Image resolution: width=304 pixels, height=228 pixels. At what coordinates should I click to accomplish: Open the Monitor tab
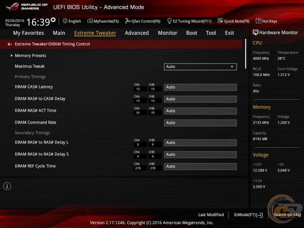click(167, 33)
